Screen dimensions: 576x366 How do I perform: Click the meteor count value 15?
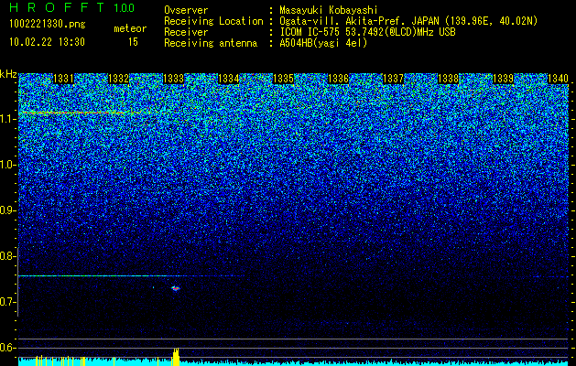133,42
